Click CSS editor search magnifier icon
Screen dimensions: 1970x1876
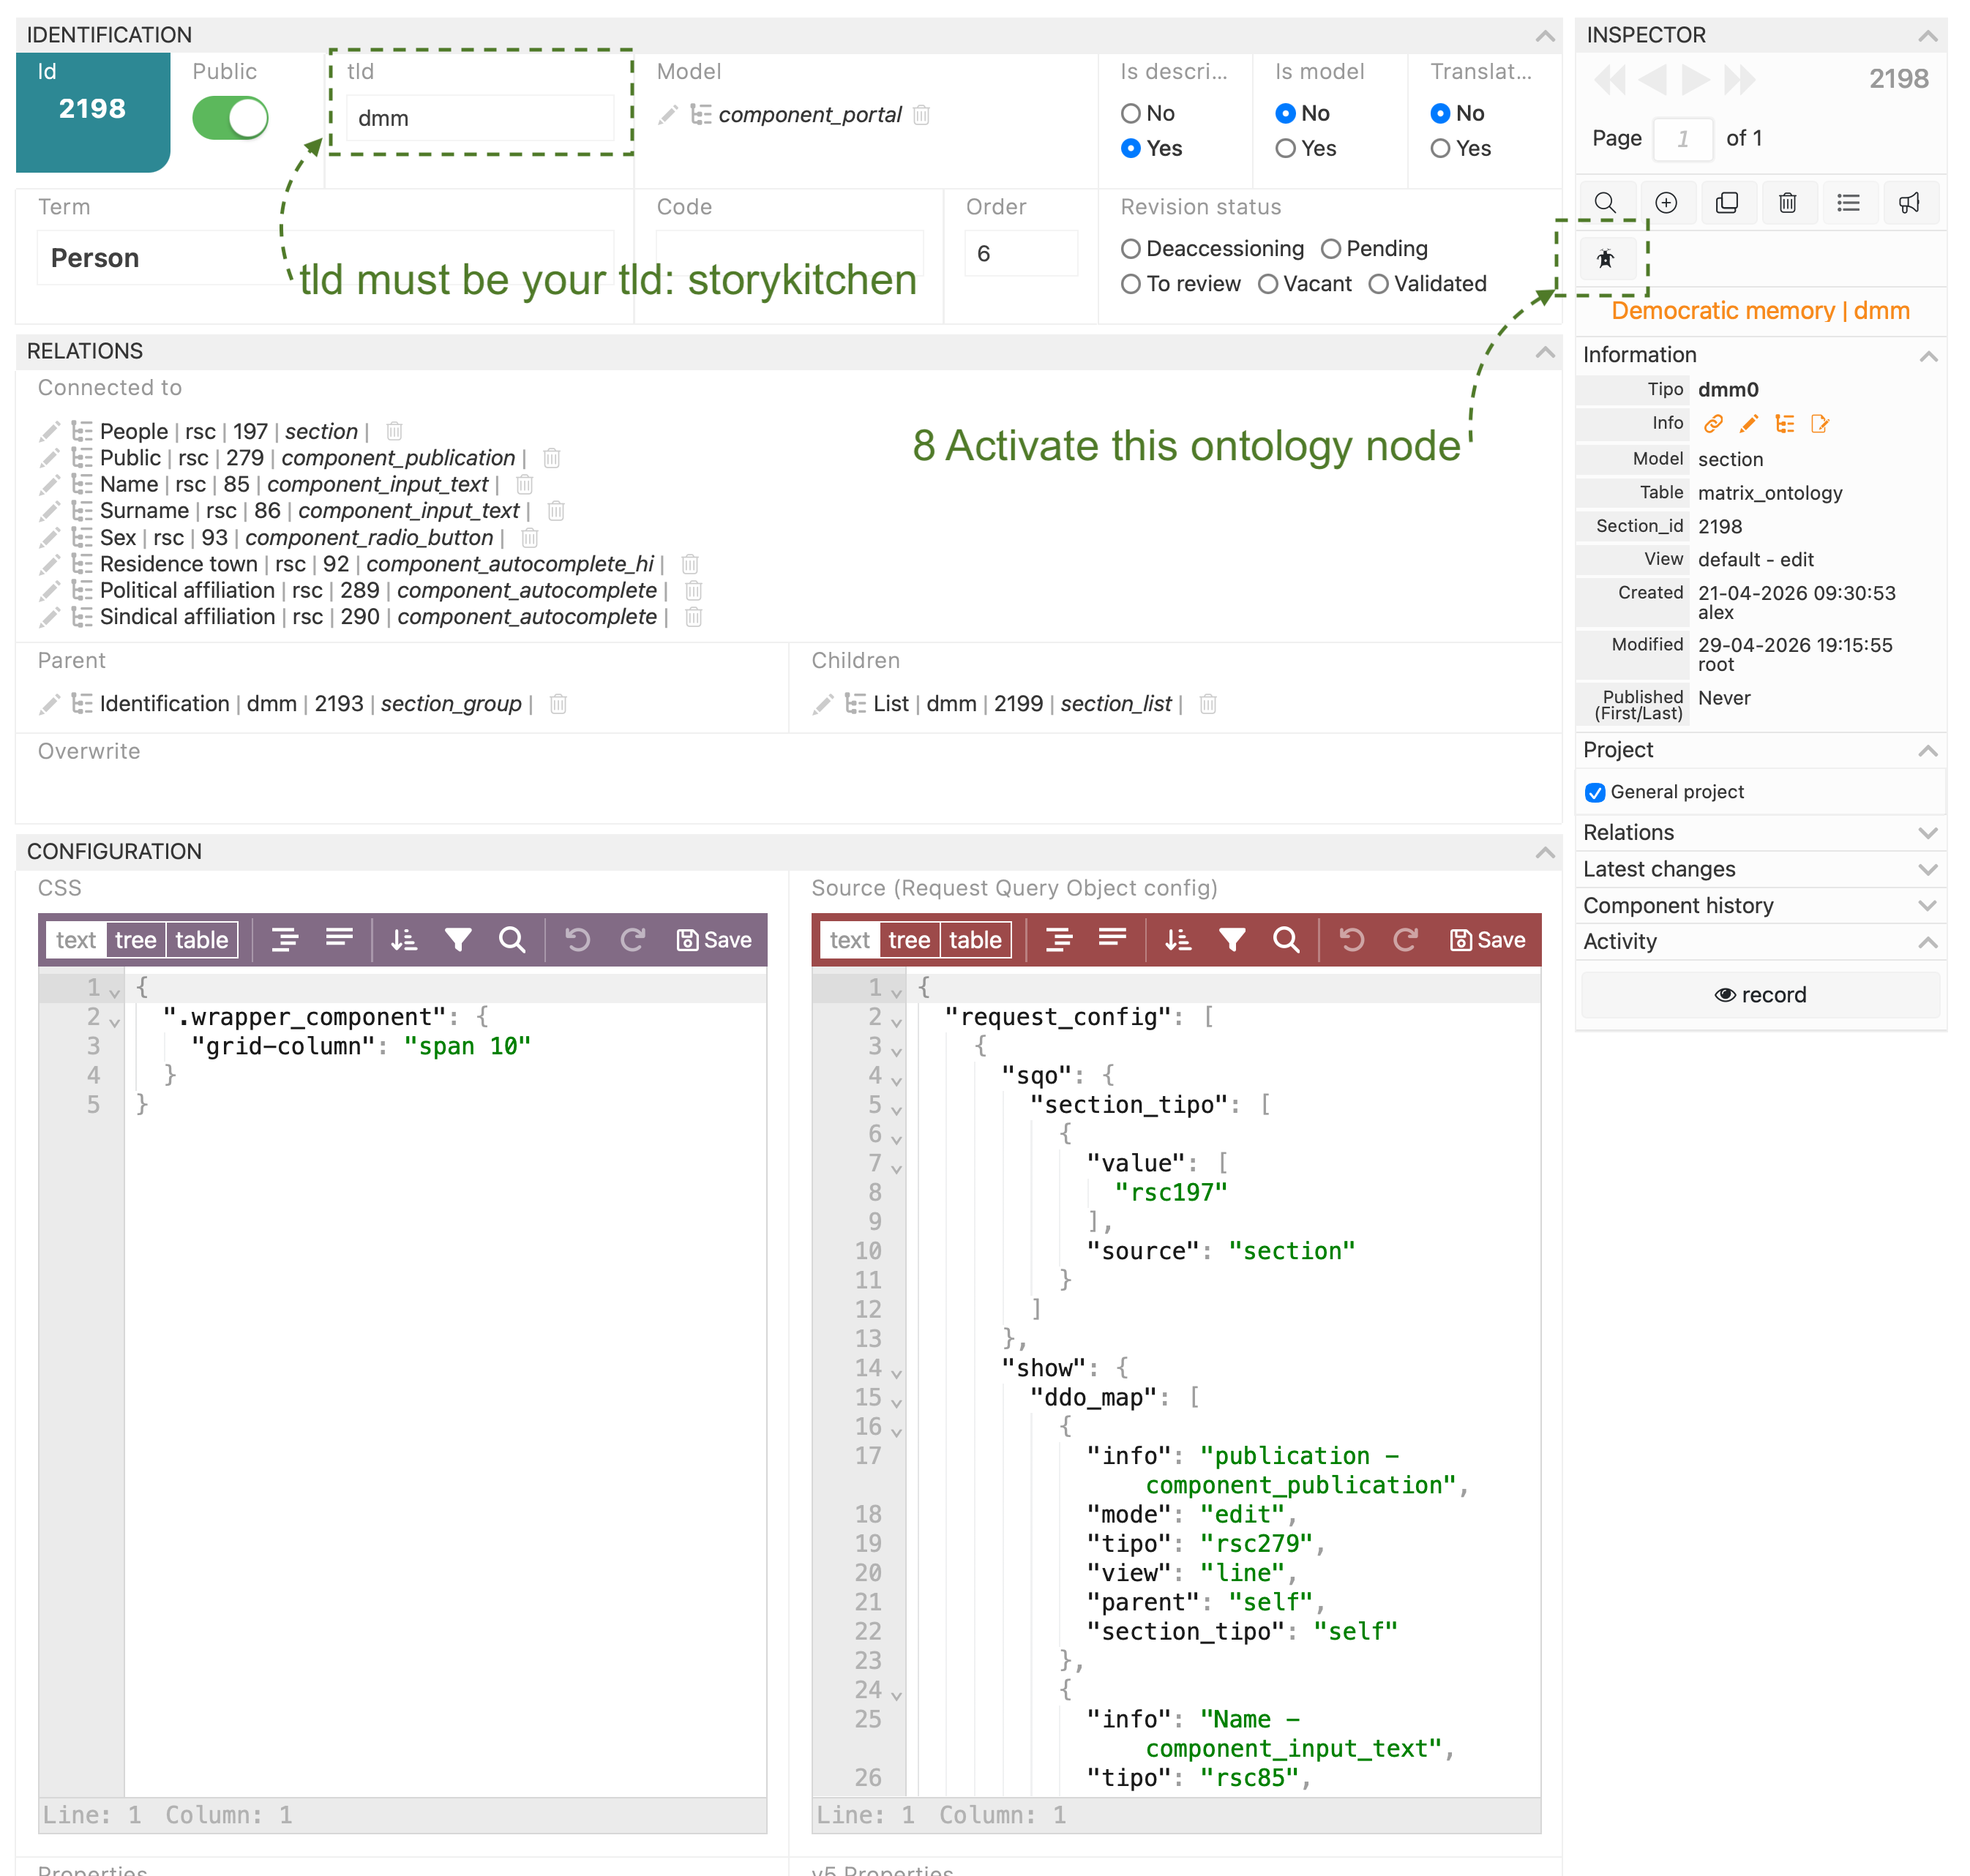(x=512, y=940)
